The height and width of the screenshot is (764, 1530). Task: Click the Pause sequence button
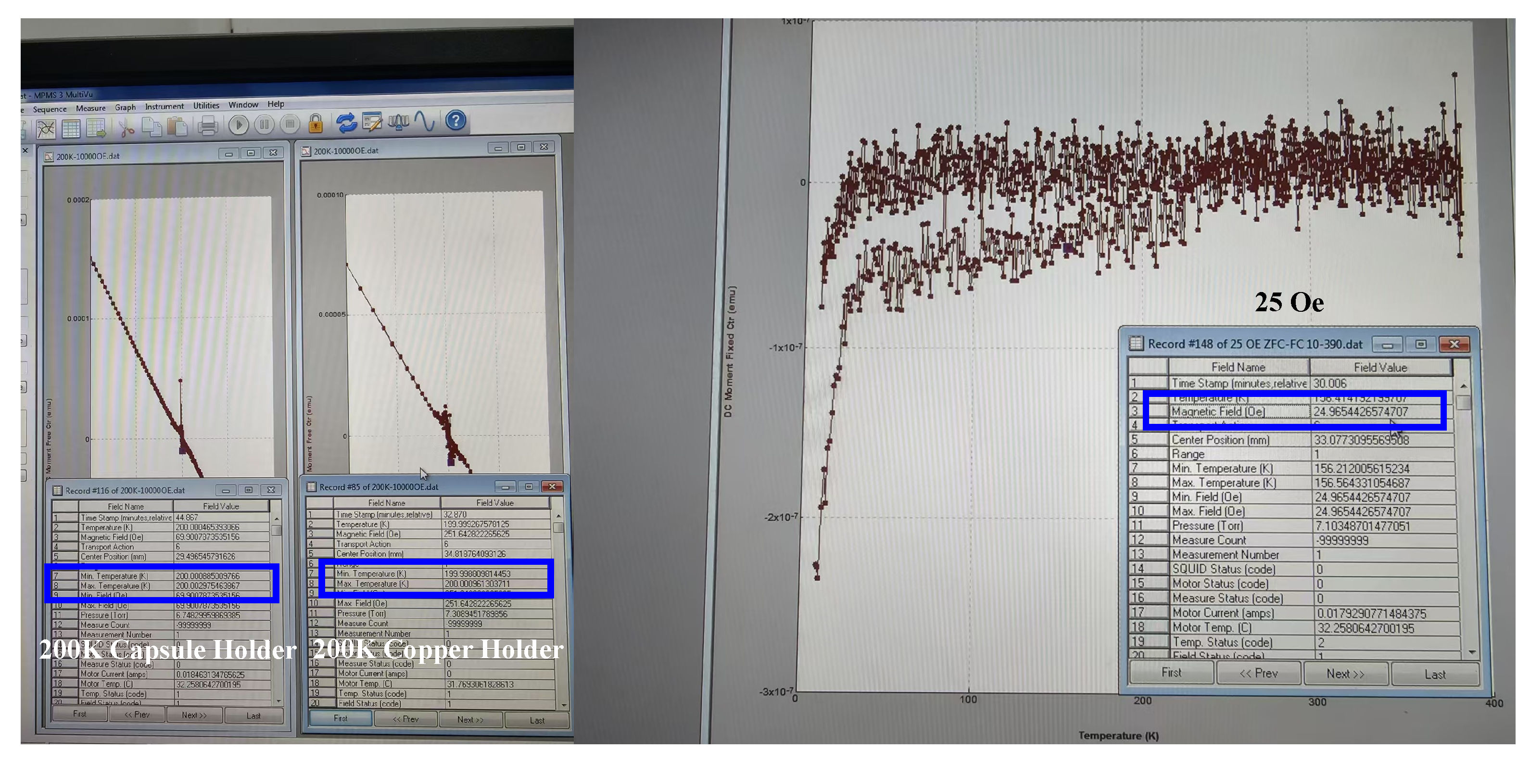coord(264,124)
